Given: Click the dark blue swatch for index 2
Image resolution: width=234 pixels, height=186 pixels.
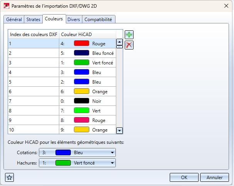Looking at the screenshot, I should point(82,53).
